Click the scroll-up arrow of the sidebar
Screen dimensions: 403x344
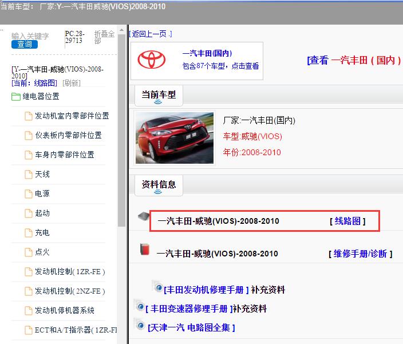tap(121, 30)
